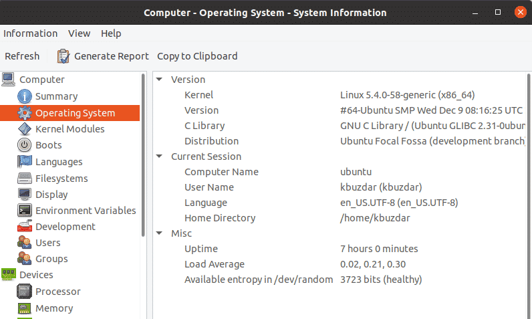Open Kernel Modules in sidebar
The width and height of the screenshot is (532, 319).
[x=70, y=129]
